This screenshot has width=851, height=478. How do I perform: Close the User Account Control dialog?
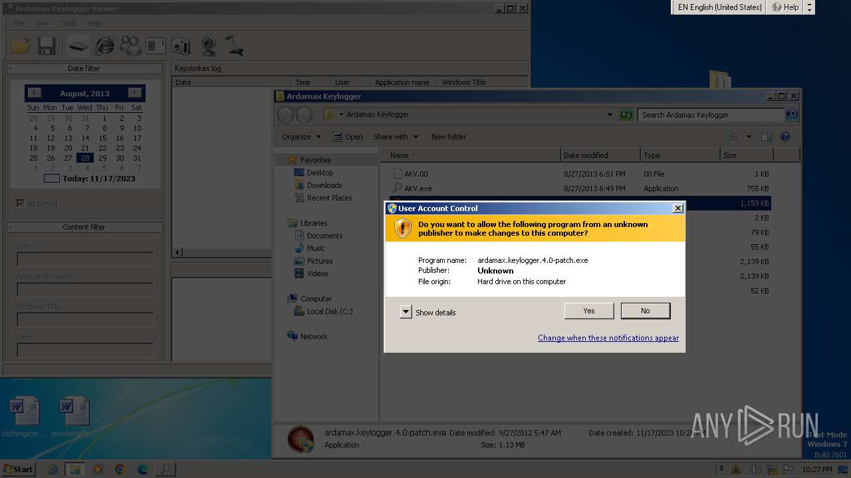pyautogui.click(x=677, y=208)
